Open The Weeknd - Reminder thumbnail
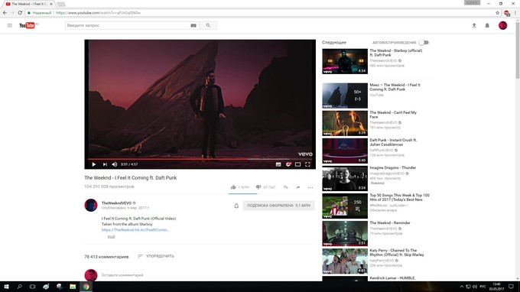This screenshot has height=292, width=520. click(x=345, y=233)
